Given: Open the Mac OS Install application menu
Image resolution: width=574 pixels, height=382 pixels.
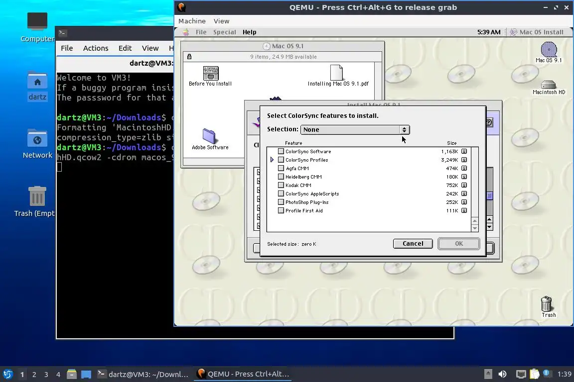Looking at the screenshot, I should (537, 32).
